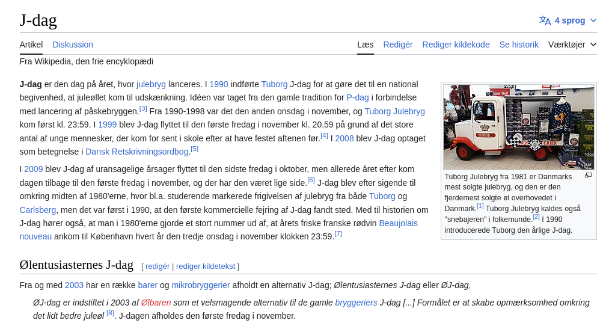Follow the Tuborg Julebryg link in article text
This screenshot has height=332, width=606.
click(394, 111)
